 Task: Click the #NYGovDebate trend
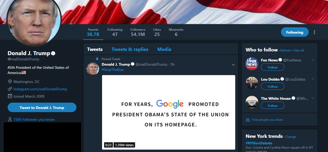(x=259, y=143)
